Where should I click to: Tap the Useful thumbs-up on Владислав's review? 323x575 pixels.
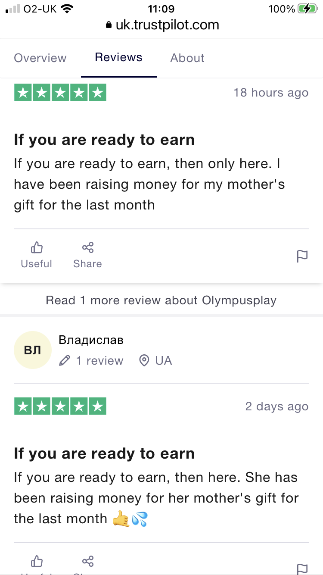37,562
